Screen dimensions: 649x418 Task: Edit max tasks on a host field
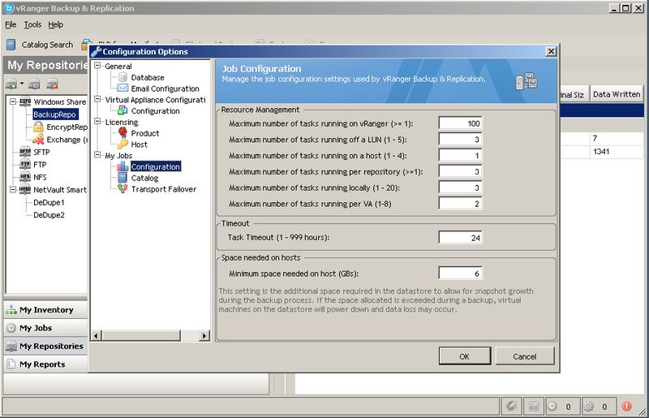[460, 156]
